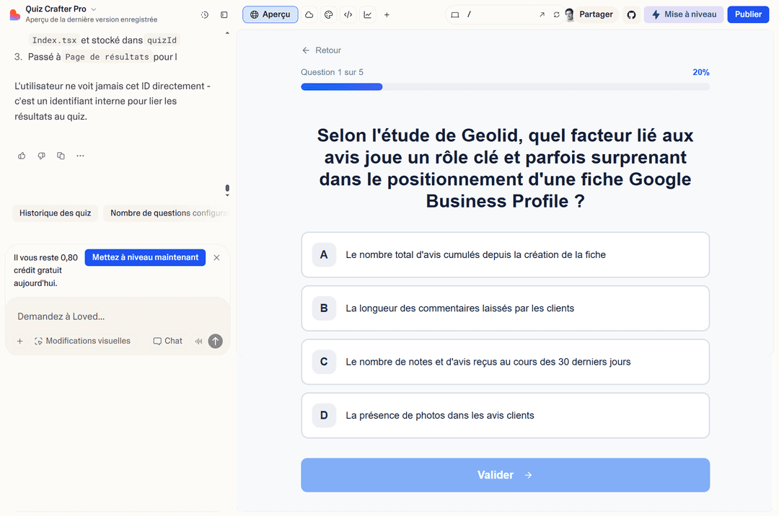Switch to the code view icon
The height and width of the screenshot is (516, 779).
coord(348,14)
